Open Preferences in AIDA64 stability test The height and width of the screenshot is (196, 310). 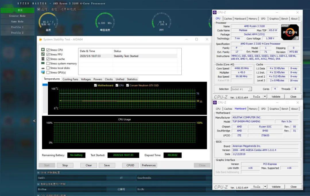(x=149, y=165)
